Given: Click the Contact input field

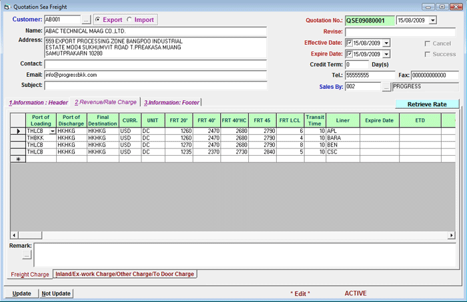Looking at the screenshot, I should [155, 64].
